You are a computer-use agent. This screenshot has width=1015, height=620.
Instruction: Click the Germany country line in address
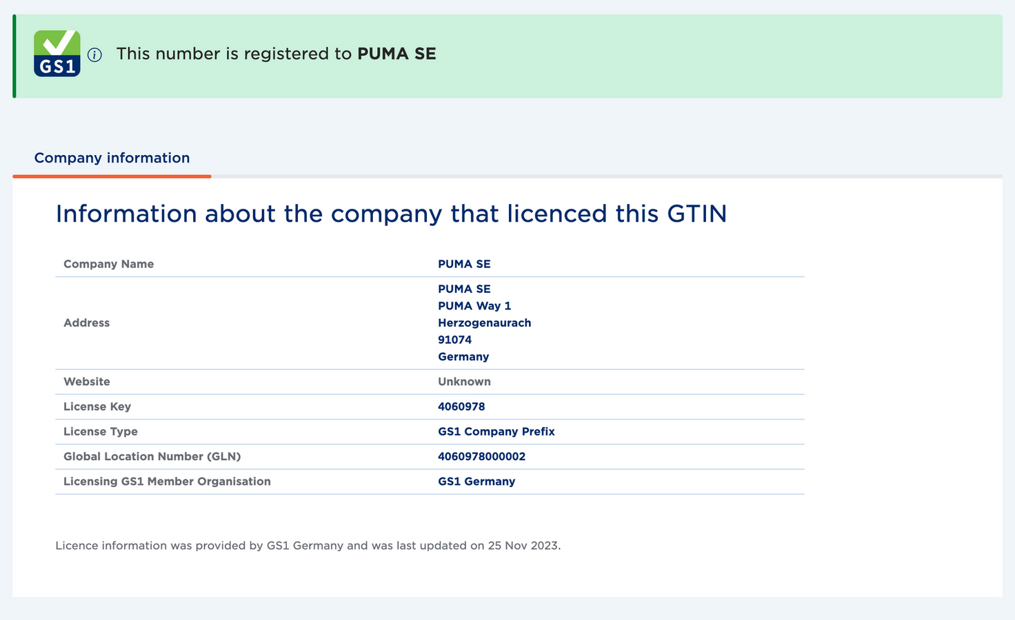click(x=463, y=357)
